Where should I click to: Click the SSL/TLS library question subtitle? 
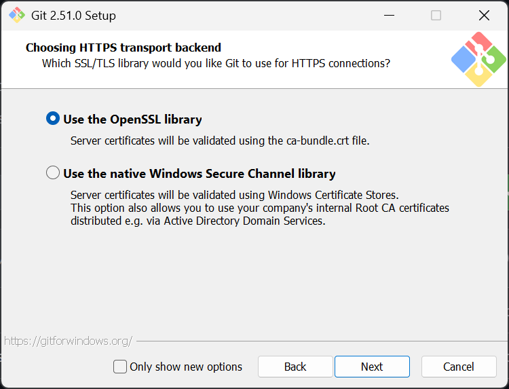pos(216,64)
